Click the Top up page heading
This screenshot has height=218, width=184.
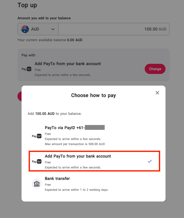pyautogui.click(x=27, y=5)
